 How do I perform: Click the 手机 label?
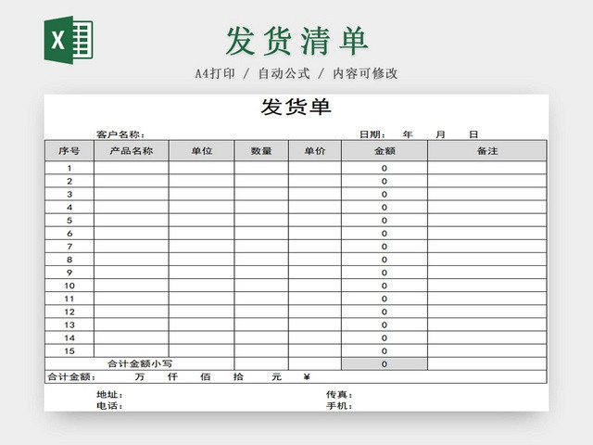click(x=339, y=406)
